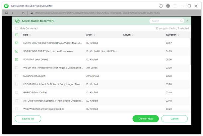This screenshot has height=136, width=203.
Task: Sort by Album column arrows
Action: [132, 35]
